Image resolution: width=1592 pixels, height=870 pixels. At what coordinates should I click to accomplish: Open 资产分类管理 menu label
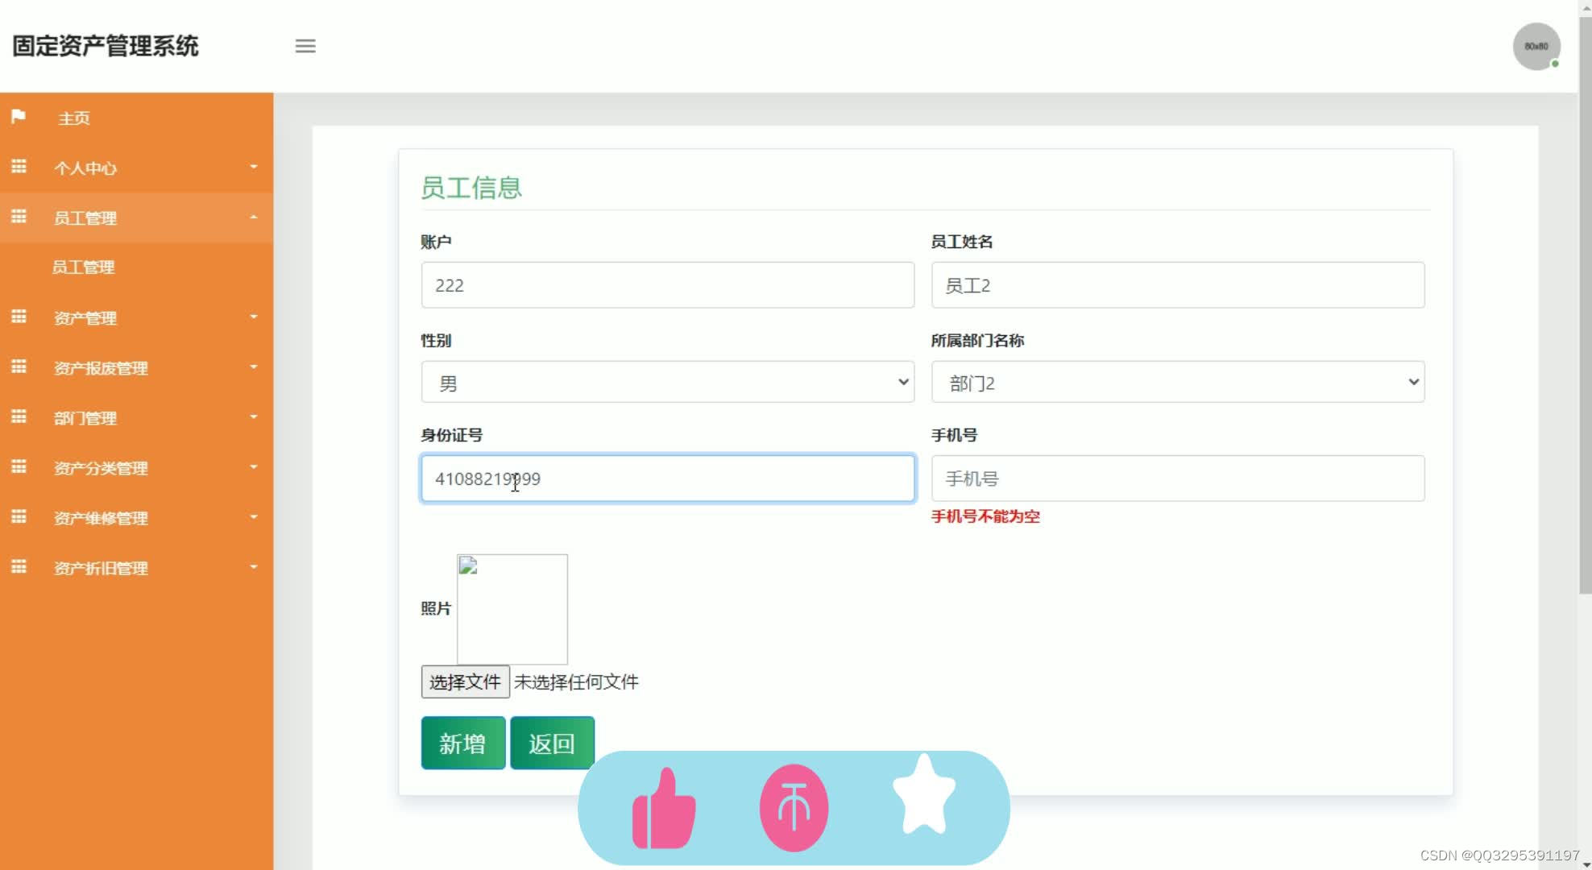coord(101,468)
